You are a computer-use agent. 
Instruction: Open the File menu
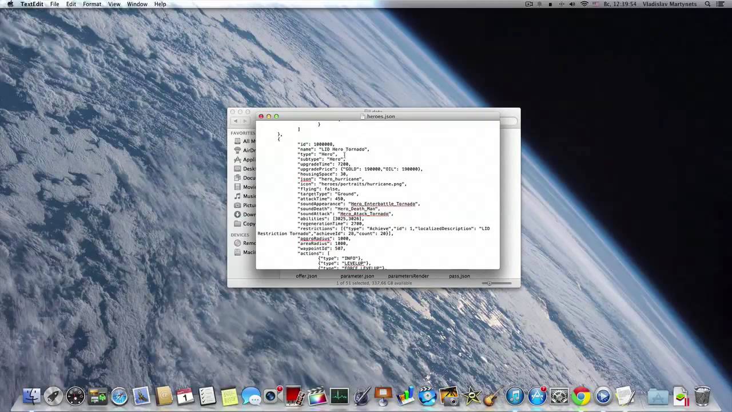click(x=54, y=4)
